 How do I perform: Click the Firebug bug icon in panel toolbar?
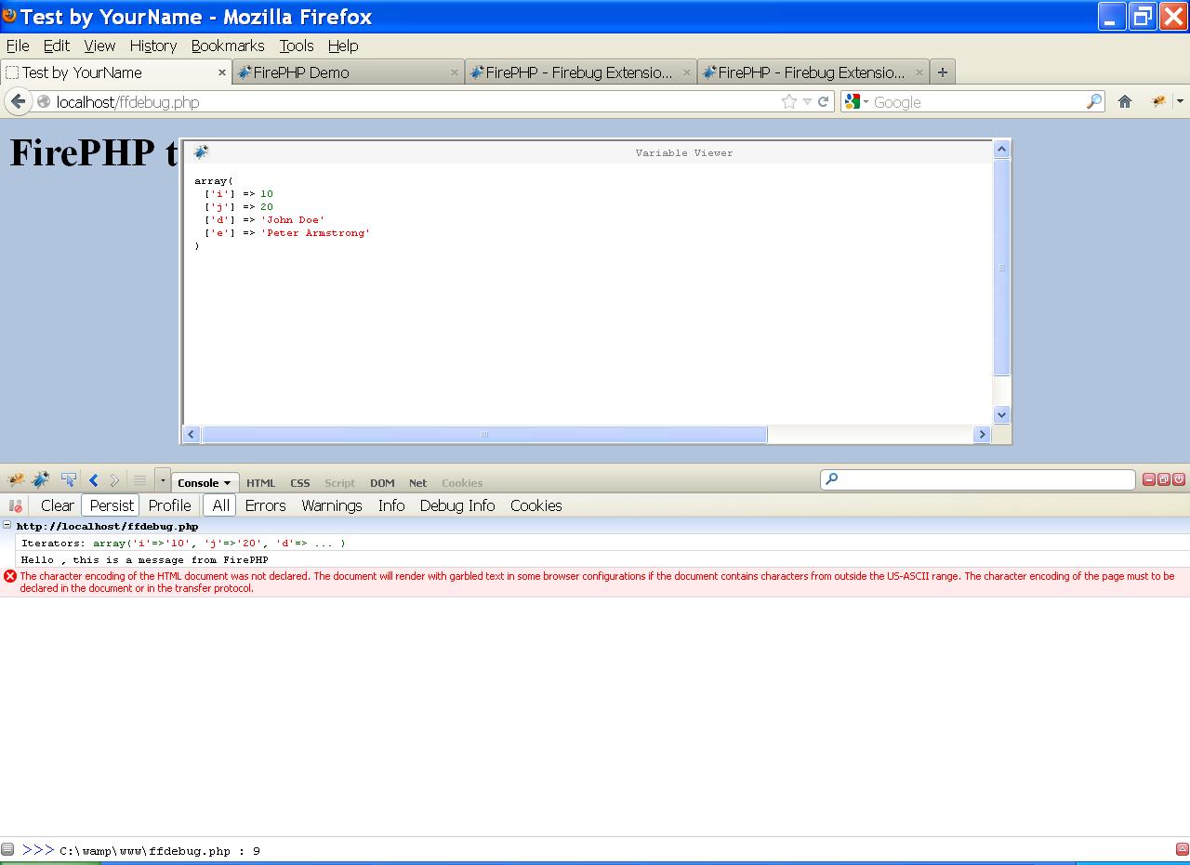16,480
